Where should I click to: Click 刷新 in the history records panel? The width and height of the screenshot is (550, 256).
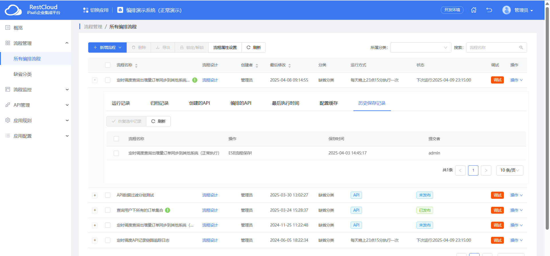coord(158,121)
